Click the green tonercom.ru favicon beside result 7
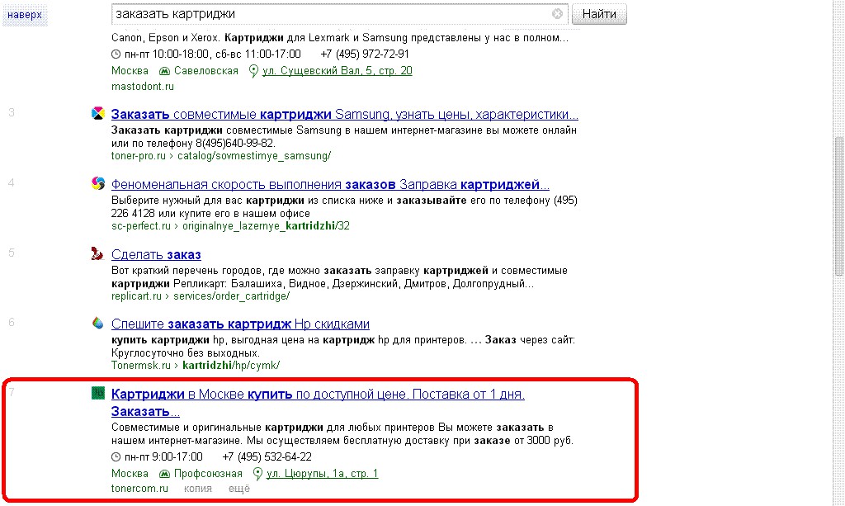This screenshot has height=506, width=845. 97,393
